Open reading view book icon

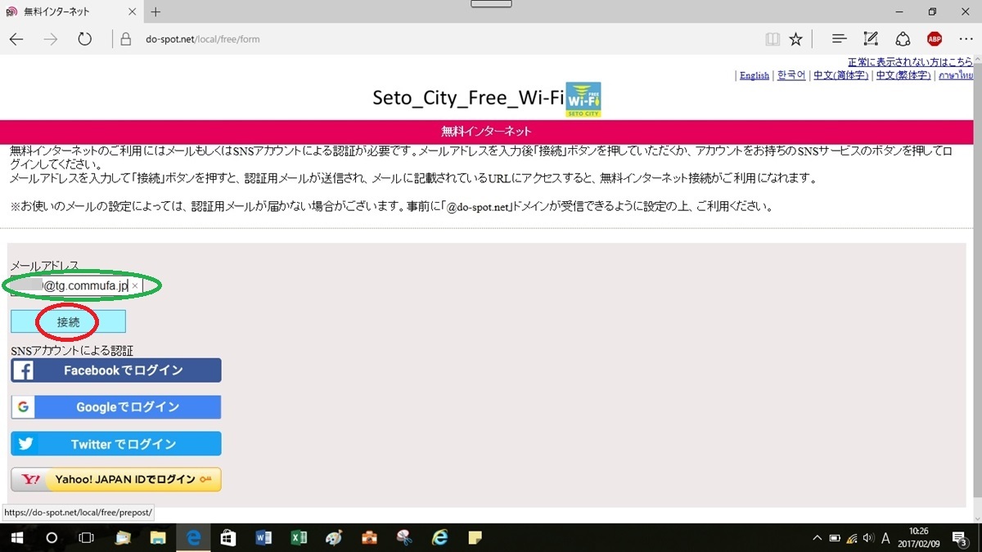coord(772,38)
